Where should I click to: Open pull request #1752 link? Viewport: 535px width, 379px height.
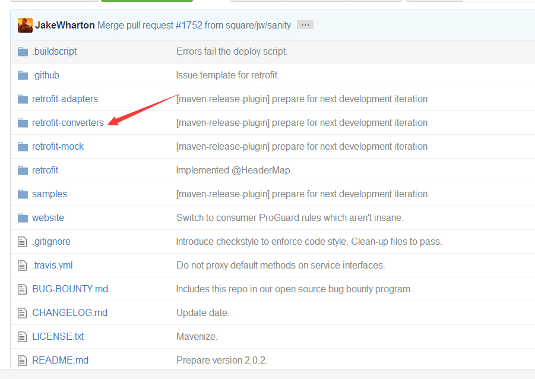tap(189, 26)
